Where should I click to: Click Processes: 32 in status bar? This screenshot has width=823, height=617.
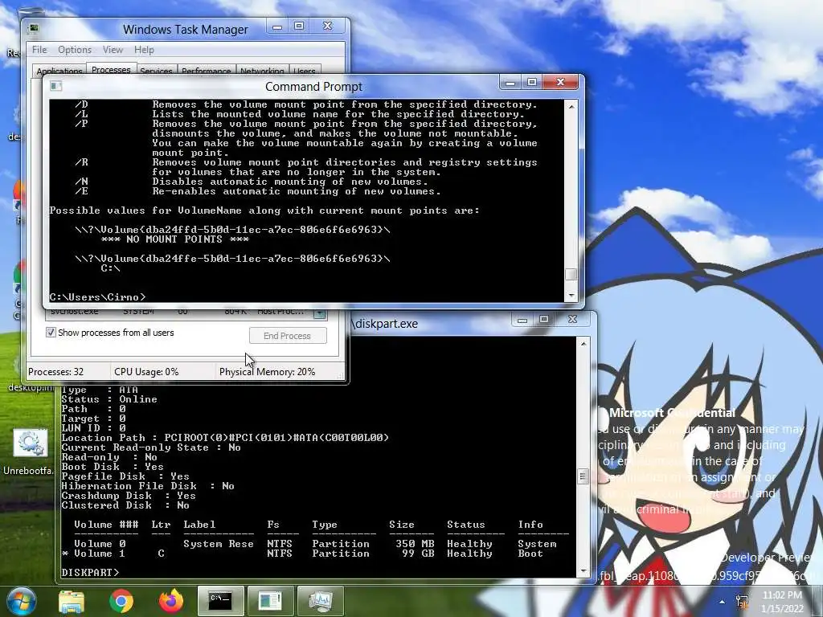pyautogui.click(x=55, y=372)
